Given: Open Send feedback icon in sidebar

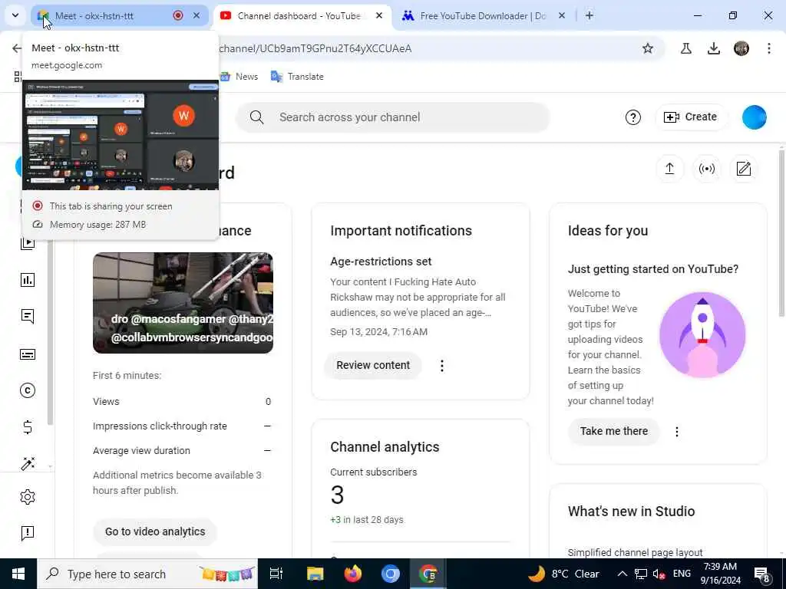Looking at the screenshot, I should [x=28, y=533].
